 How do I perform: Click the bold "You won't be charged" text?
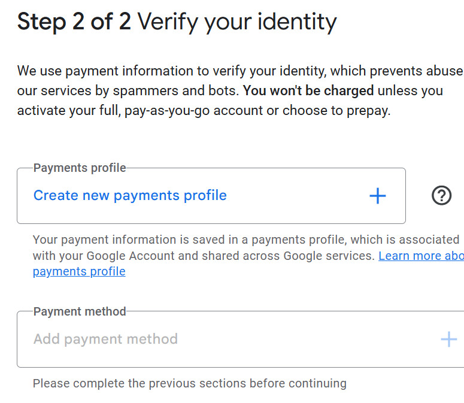pos(308,90)
